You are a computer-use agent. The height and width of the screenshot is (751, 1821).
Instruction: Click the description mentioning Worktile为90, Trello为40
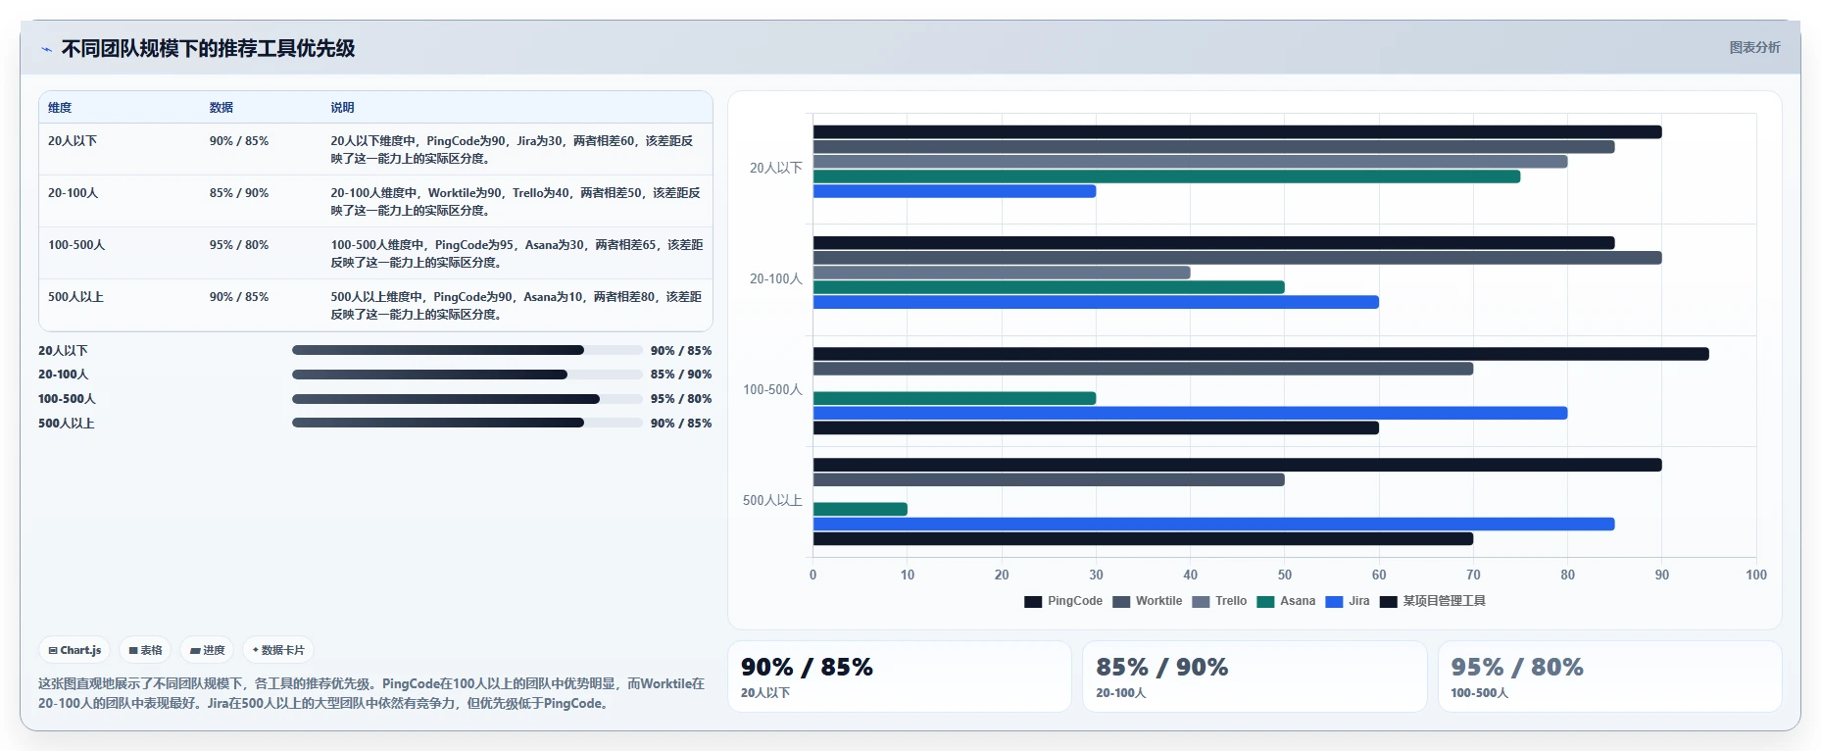(x=516, y=202)
